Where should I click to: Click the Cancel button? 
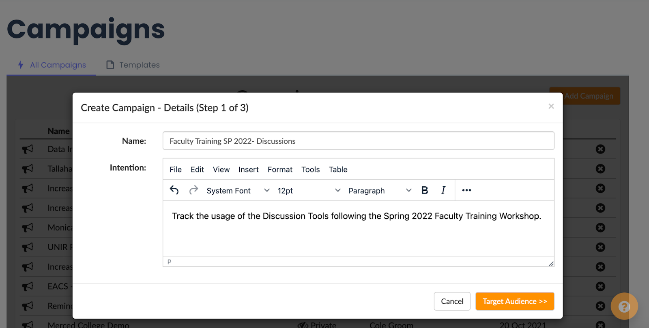[452, 301]
